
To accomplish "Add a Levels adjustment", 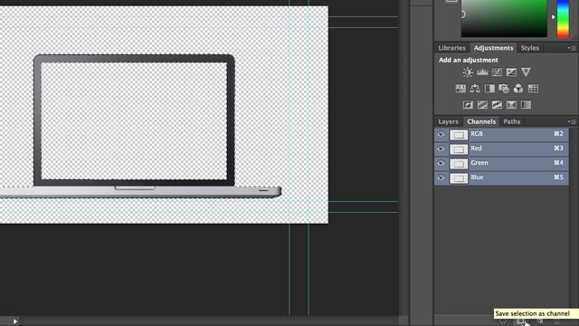I will (482, 72).
